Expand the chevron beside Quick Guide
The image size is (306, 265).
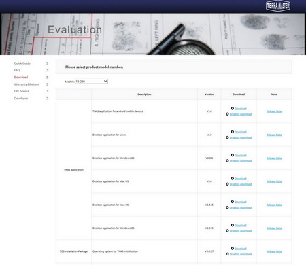(47, 63)
